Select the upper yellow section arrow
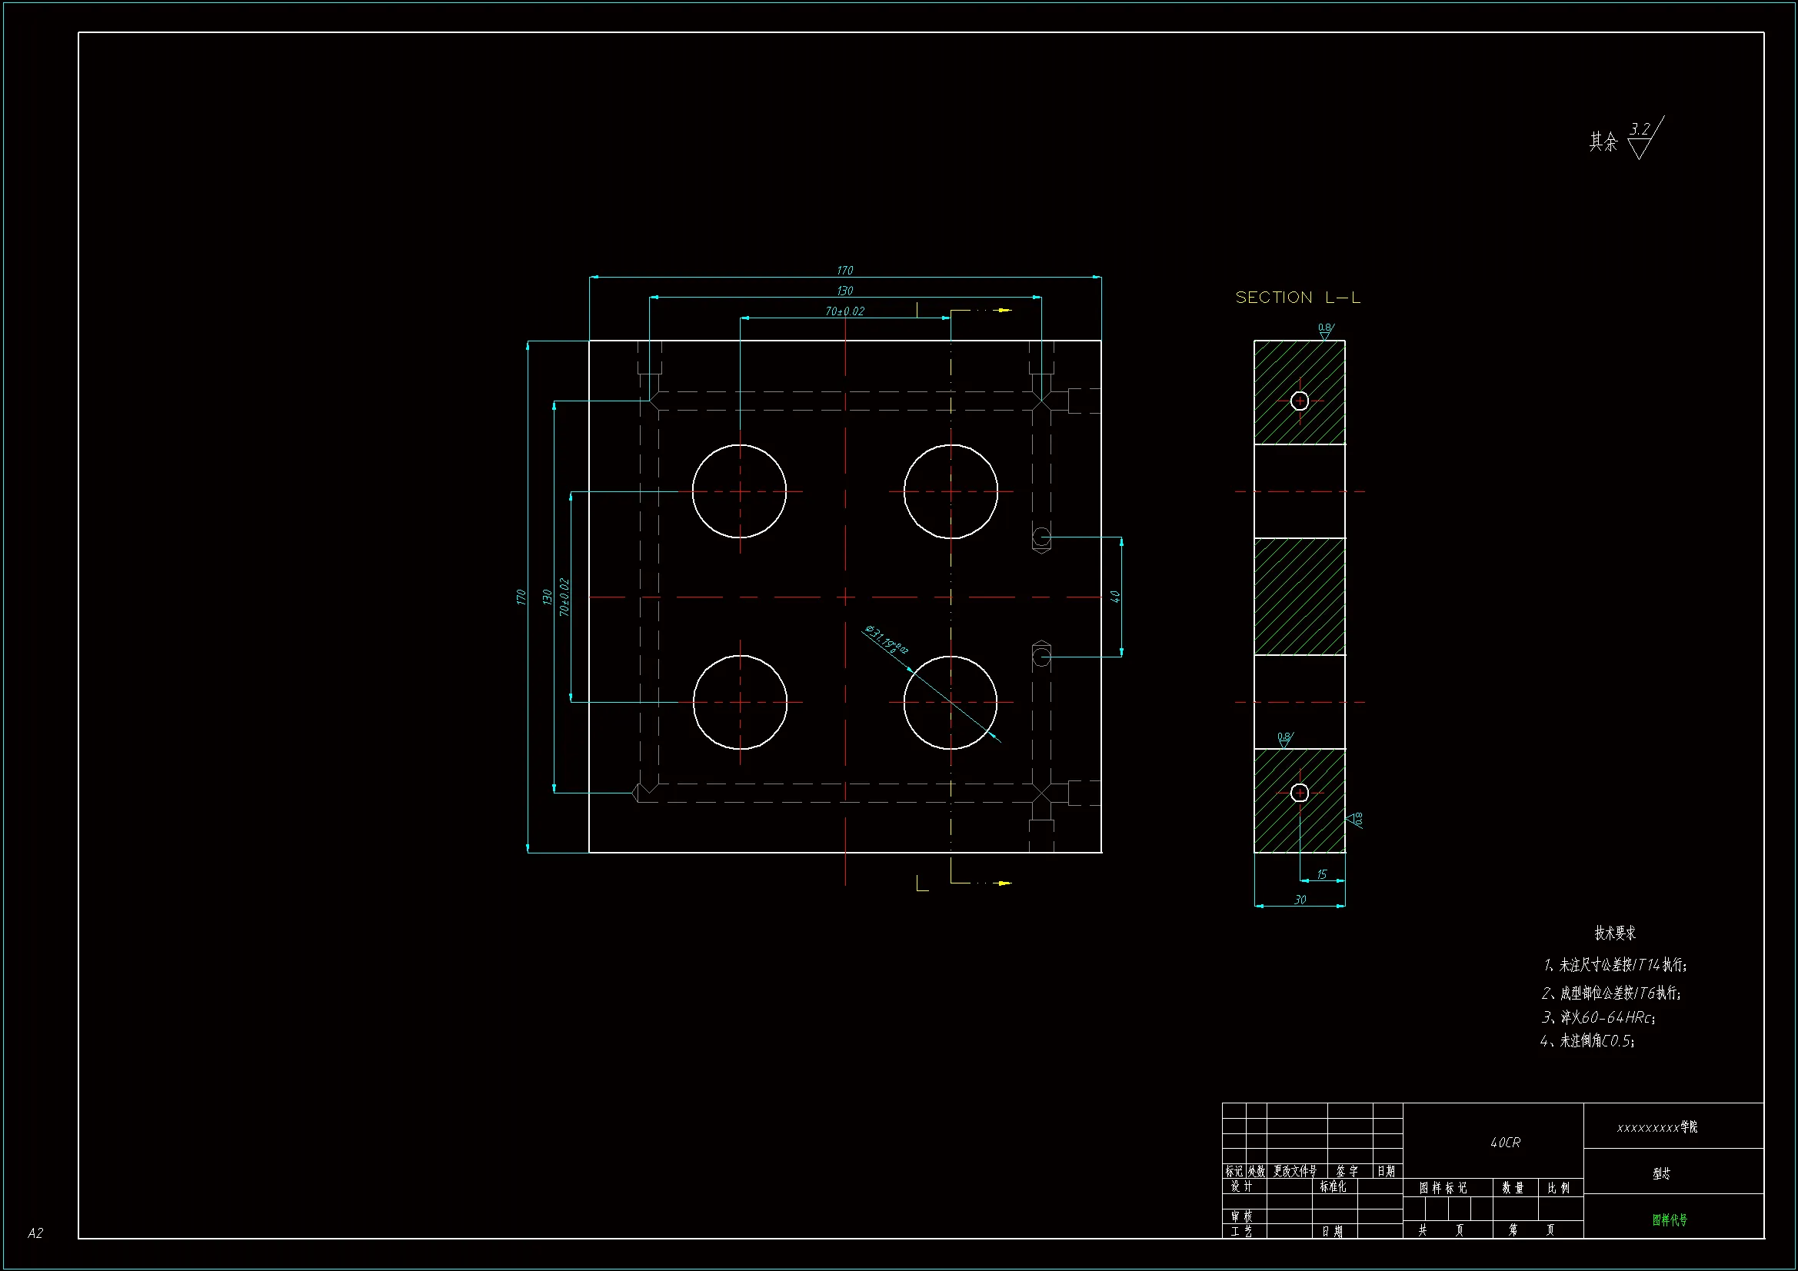1798x1271 pixels. click(1003, 310)
